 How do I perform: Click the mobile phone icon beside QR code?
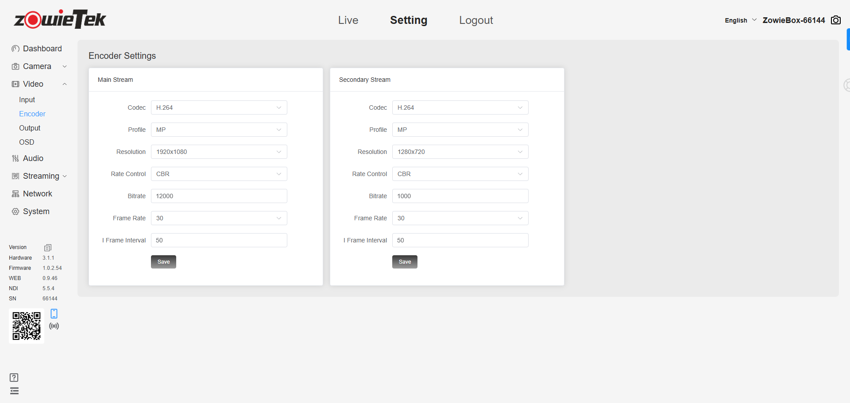(54, 314)
